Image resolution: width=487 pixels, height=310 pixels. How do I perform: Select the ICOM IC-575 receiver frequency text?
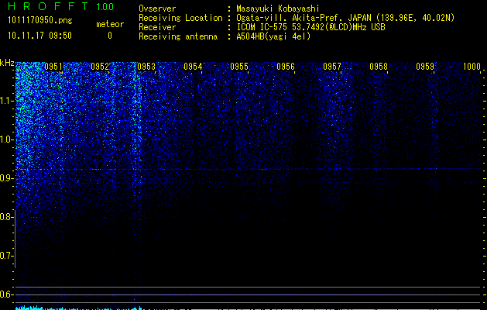(310, 27)
